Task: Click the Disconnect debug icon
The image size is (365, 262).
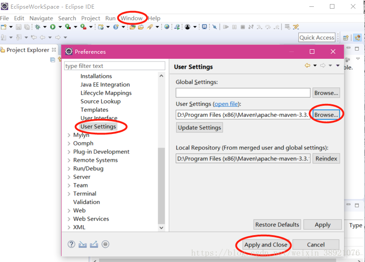Action: click(x=251, y=27)
